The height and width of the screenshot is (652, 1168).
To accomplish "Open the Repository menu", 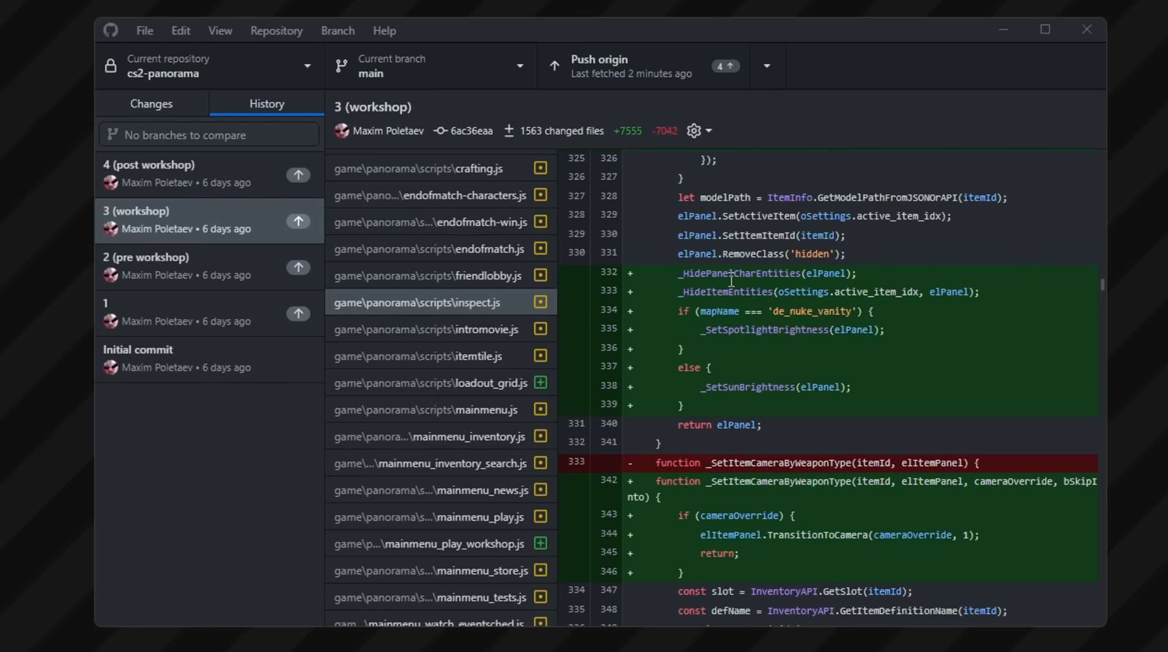I will [x=276, y=31].
